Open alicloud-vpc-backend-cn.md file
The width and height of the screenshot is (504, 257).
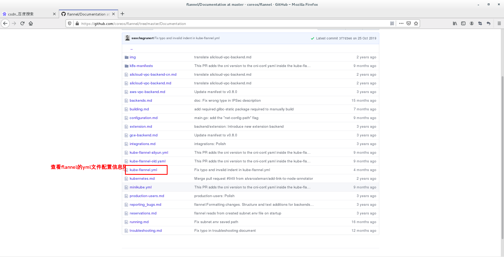(x=153, y=74)
